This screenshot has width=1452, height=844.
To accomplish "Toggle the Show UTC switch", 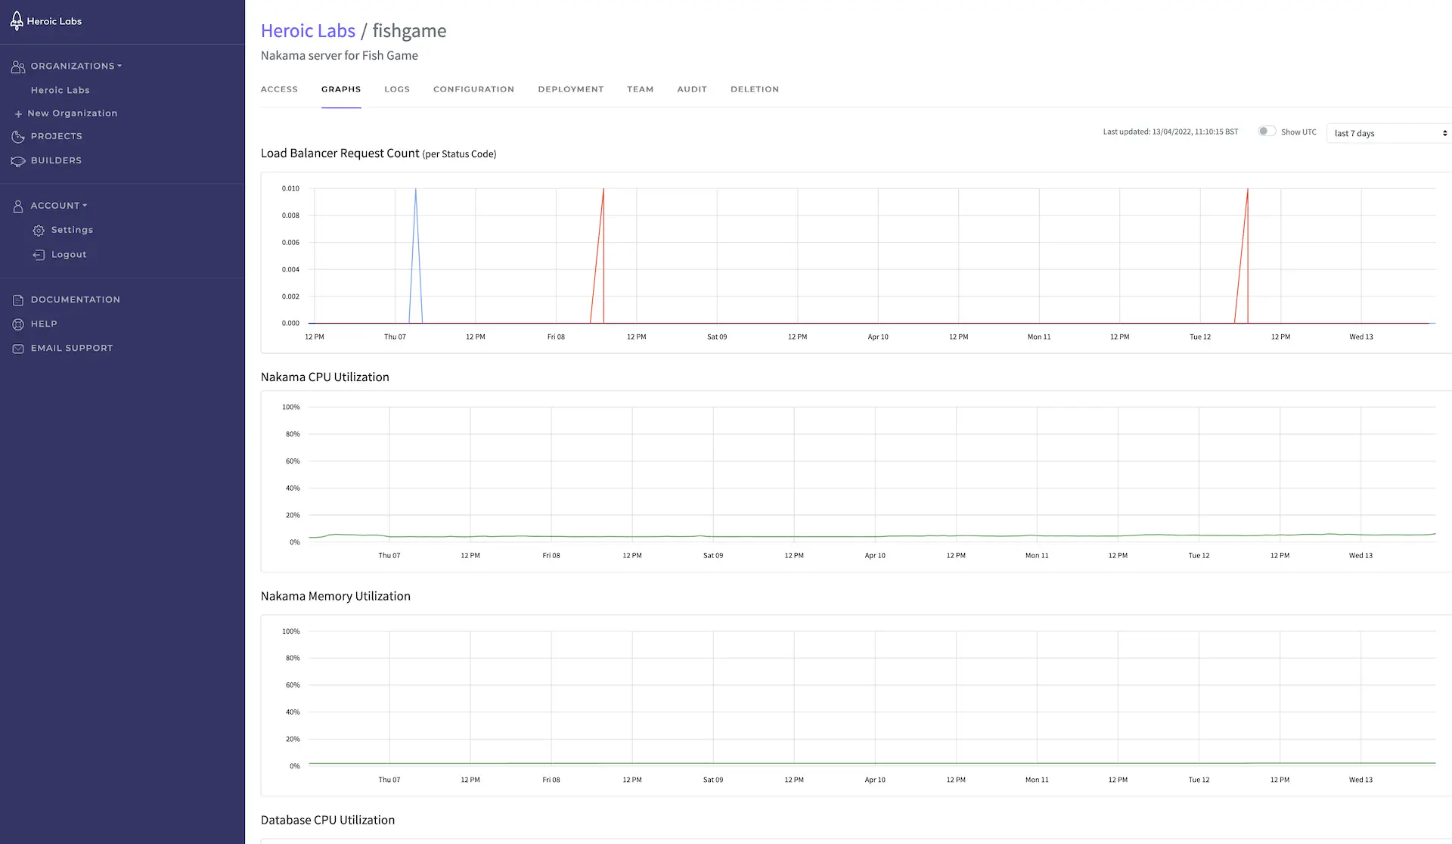I will [x=1266, y=131].
